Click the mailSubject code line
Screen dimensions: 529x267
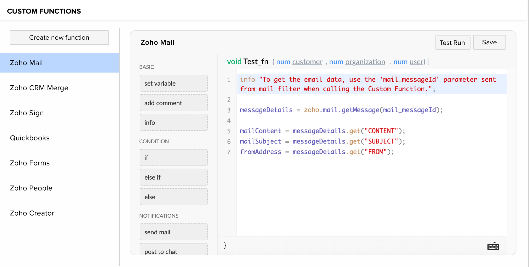pyautogui.click(x=322, y=141)
